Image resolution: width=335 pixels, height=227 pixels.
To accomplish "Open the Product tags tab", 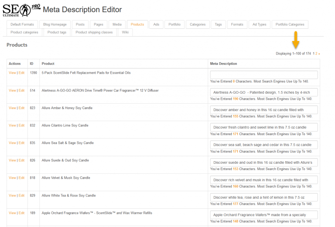I will (57, 32).
